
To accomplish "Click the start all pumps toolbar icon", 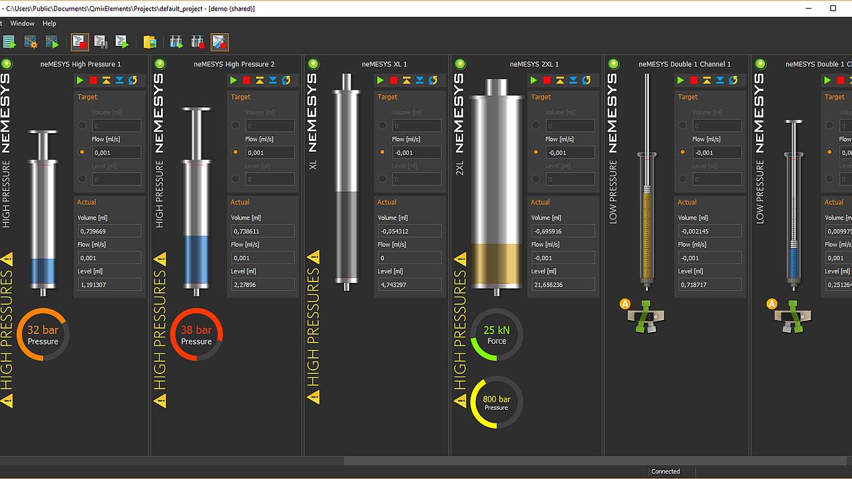I will point(176,42).
